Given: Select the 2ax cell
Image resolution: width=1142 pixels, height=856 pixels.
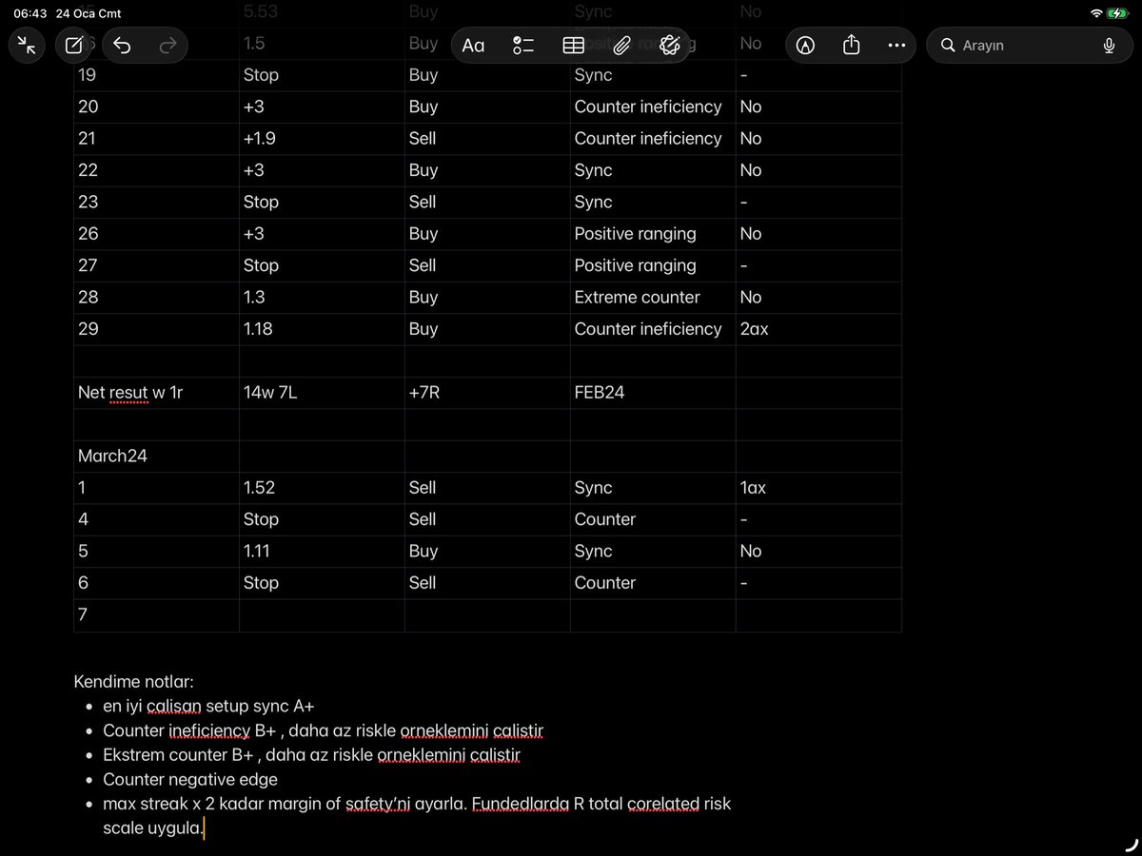Looking at the screenshot, I should pos(818,329).
